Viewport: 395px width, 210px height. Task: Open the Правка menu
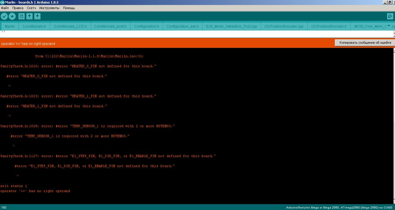point(18,8)
